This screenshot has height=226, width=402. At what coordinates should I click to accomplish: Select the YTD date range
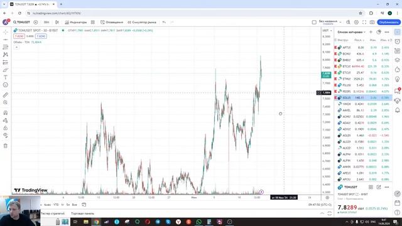pos(56,205)
